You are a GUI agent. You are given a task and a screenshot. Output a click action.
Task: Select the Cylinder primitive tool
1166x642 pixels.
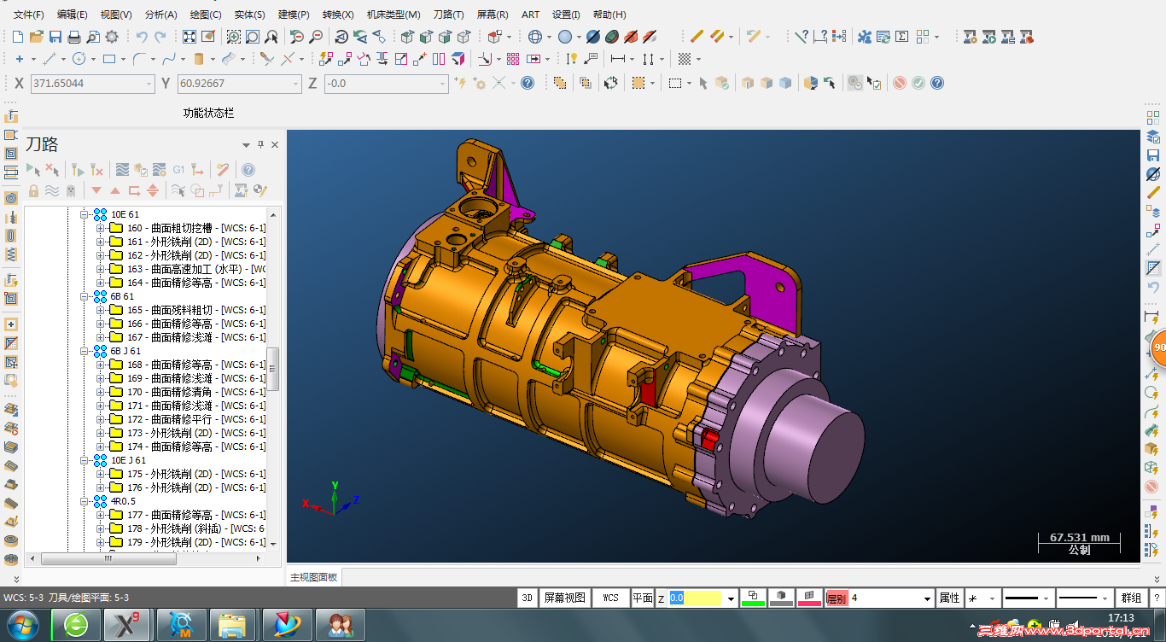click(x=199, y=59)
